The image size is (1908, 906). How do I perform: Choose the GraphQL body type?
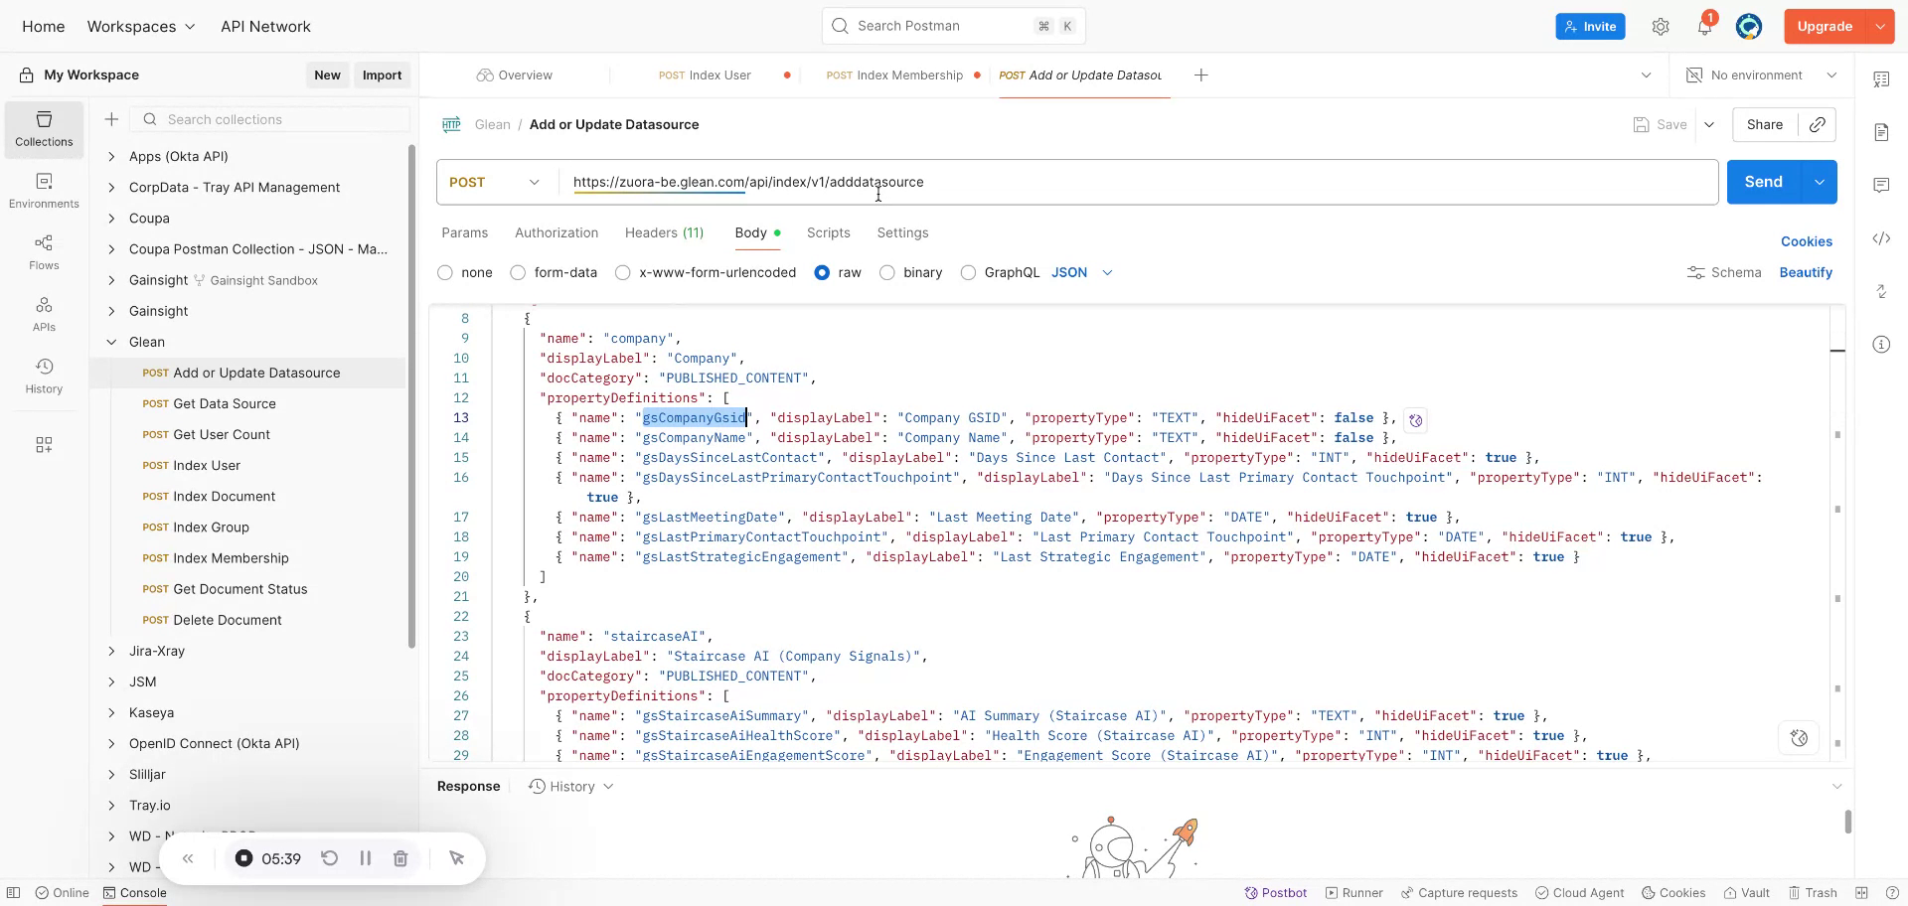[968, 272]
